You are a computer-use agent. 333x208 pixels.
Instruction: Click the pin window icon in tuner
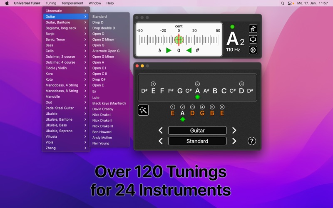[x=253, y=29]
